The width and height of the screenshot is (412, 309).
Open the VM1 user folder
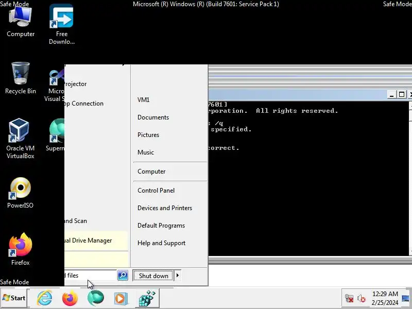[x=144, y=100]
